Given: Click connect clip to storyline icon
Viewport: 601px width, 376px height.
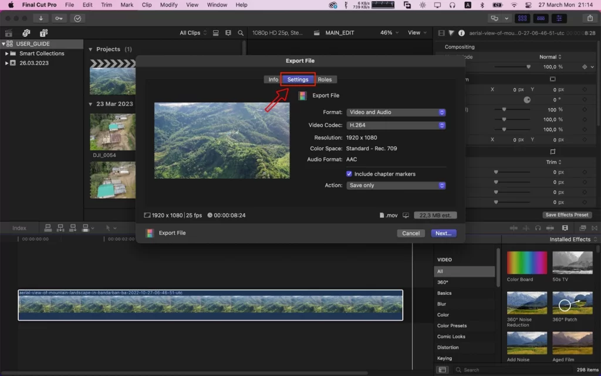Looking at the screenshot, I should (48, 228).
